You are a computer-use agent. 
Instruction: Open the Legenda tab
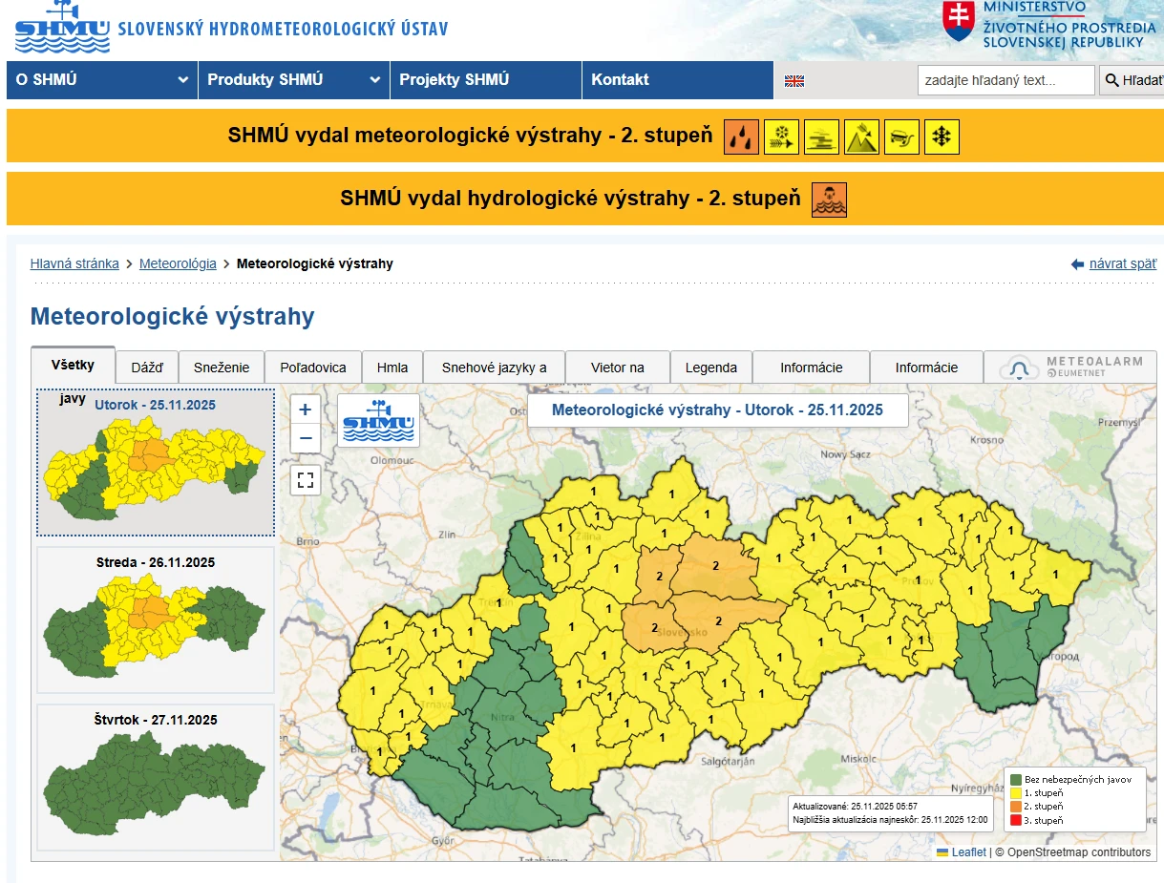tap(710, 368)
